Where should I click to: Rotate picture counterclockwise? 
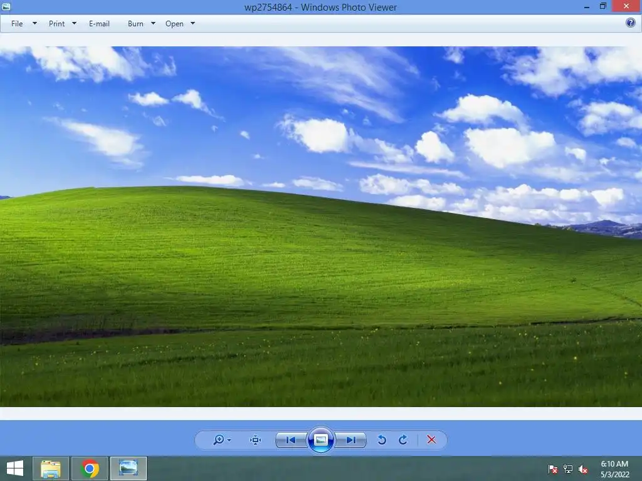pos(382,440)
